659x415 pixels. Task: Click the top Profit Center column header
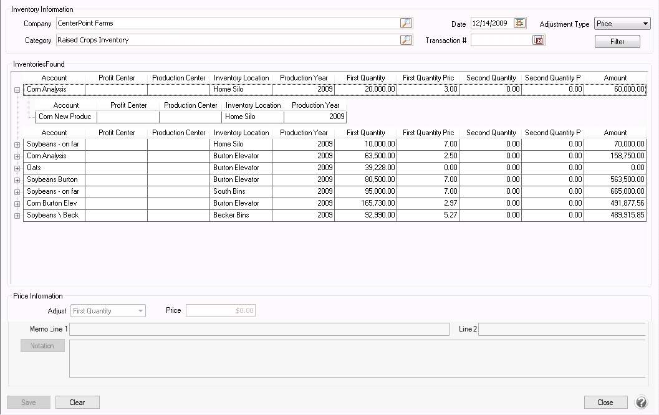pyautogui.click(x=117, y=78)
